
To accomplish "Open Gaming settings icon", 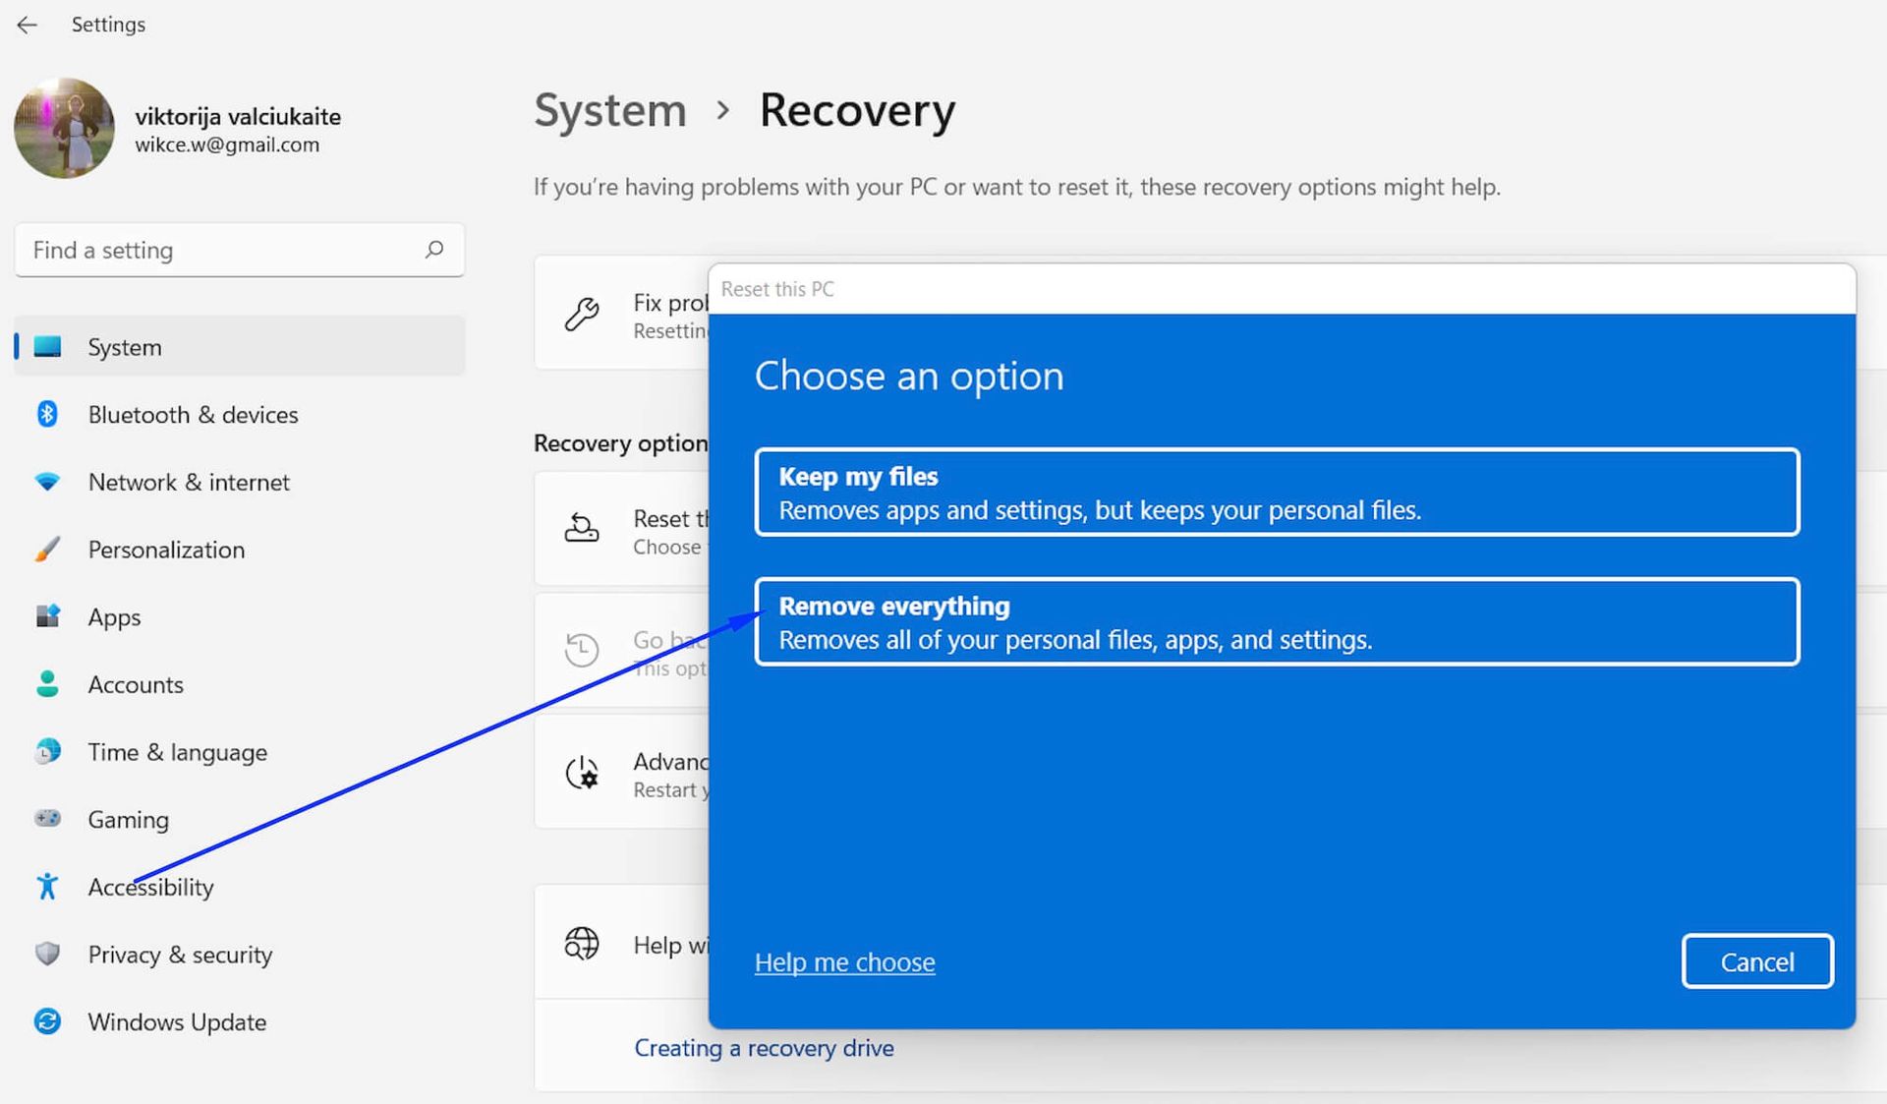I will pyautogui.click(x=44, y=818).
